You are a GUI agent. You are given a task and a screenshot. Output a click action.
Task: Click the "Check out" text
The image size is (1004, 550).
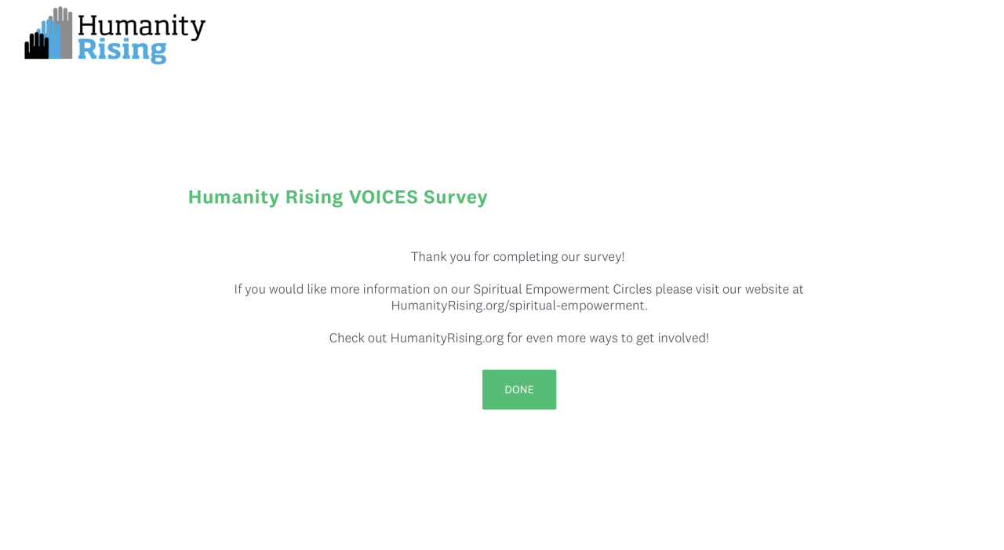(358, 338)
